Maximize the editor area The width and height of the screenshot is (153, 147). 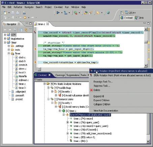[x=148, y=23]
